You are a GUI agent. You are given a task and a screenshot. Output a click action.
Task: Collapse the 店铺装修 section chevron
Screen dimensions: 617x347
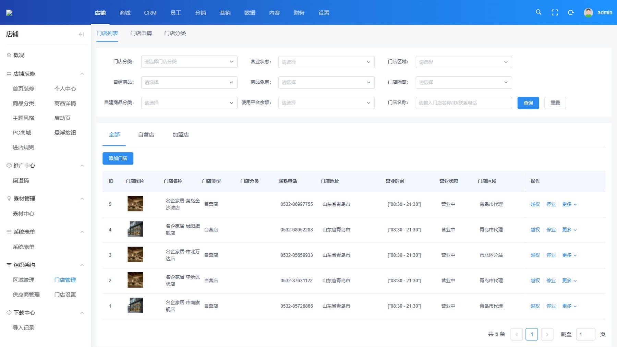[82, 74]
